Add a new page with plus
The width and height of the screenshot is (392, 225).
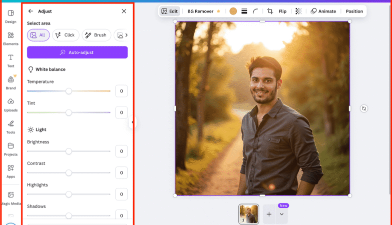(x=269, y=214)
